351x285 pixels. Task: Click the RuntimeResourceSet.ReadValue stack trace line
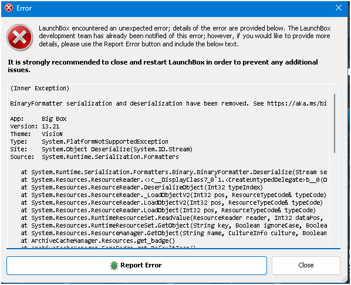[172, 218]
